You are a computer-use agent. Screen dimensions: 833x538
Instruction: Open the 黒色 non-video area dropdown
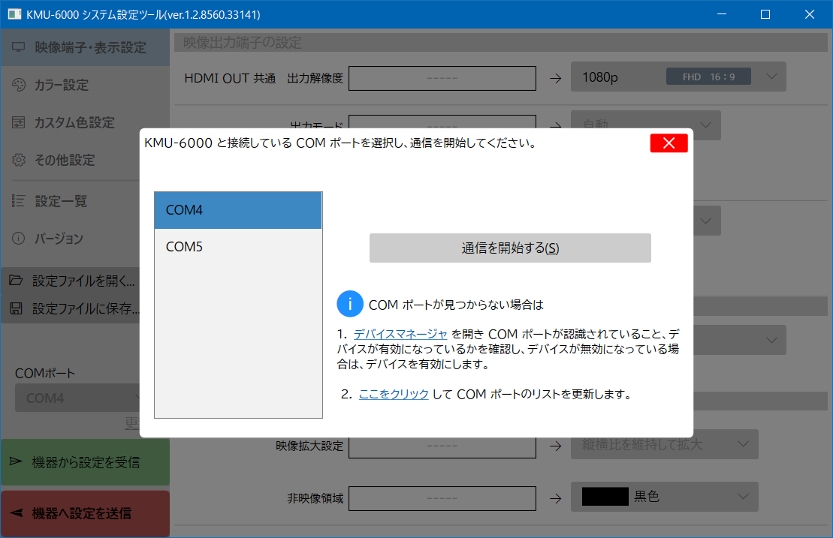(x=742, y=497)
